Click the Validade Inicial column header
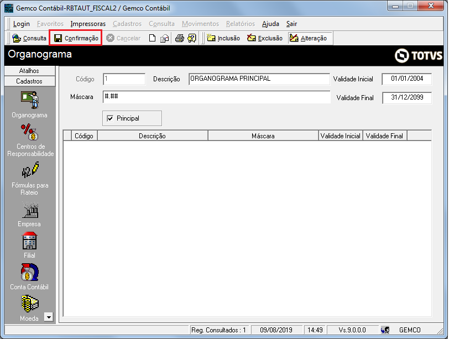Image resolution: width=449 pixels, height=339 pixels. (341, 135)
